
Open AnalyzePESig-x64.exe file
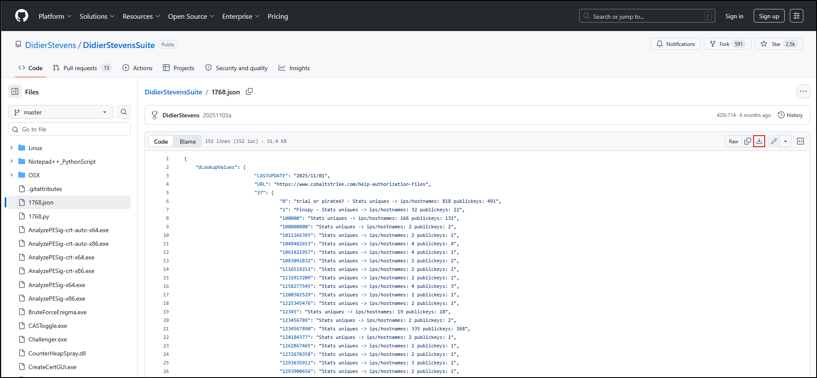pyautogui.click(x=57, y=285)
